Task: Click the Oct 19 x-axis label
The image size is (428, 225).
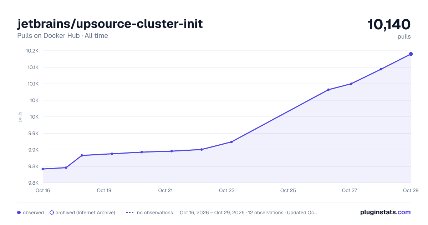Action: pos(104,190)
